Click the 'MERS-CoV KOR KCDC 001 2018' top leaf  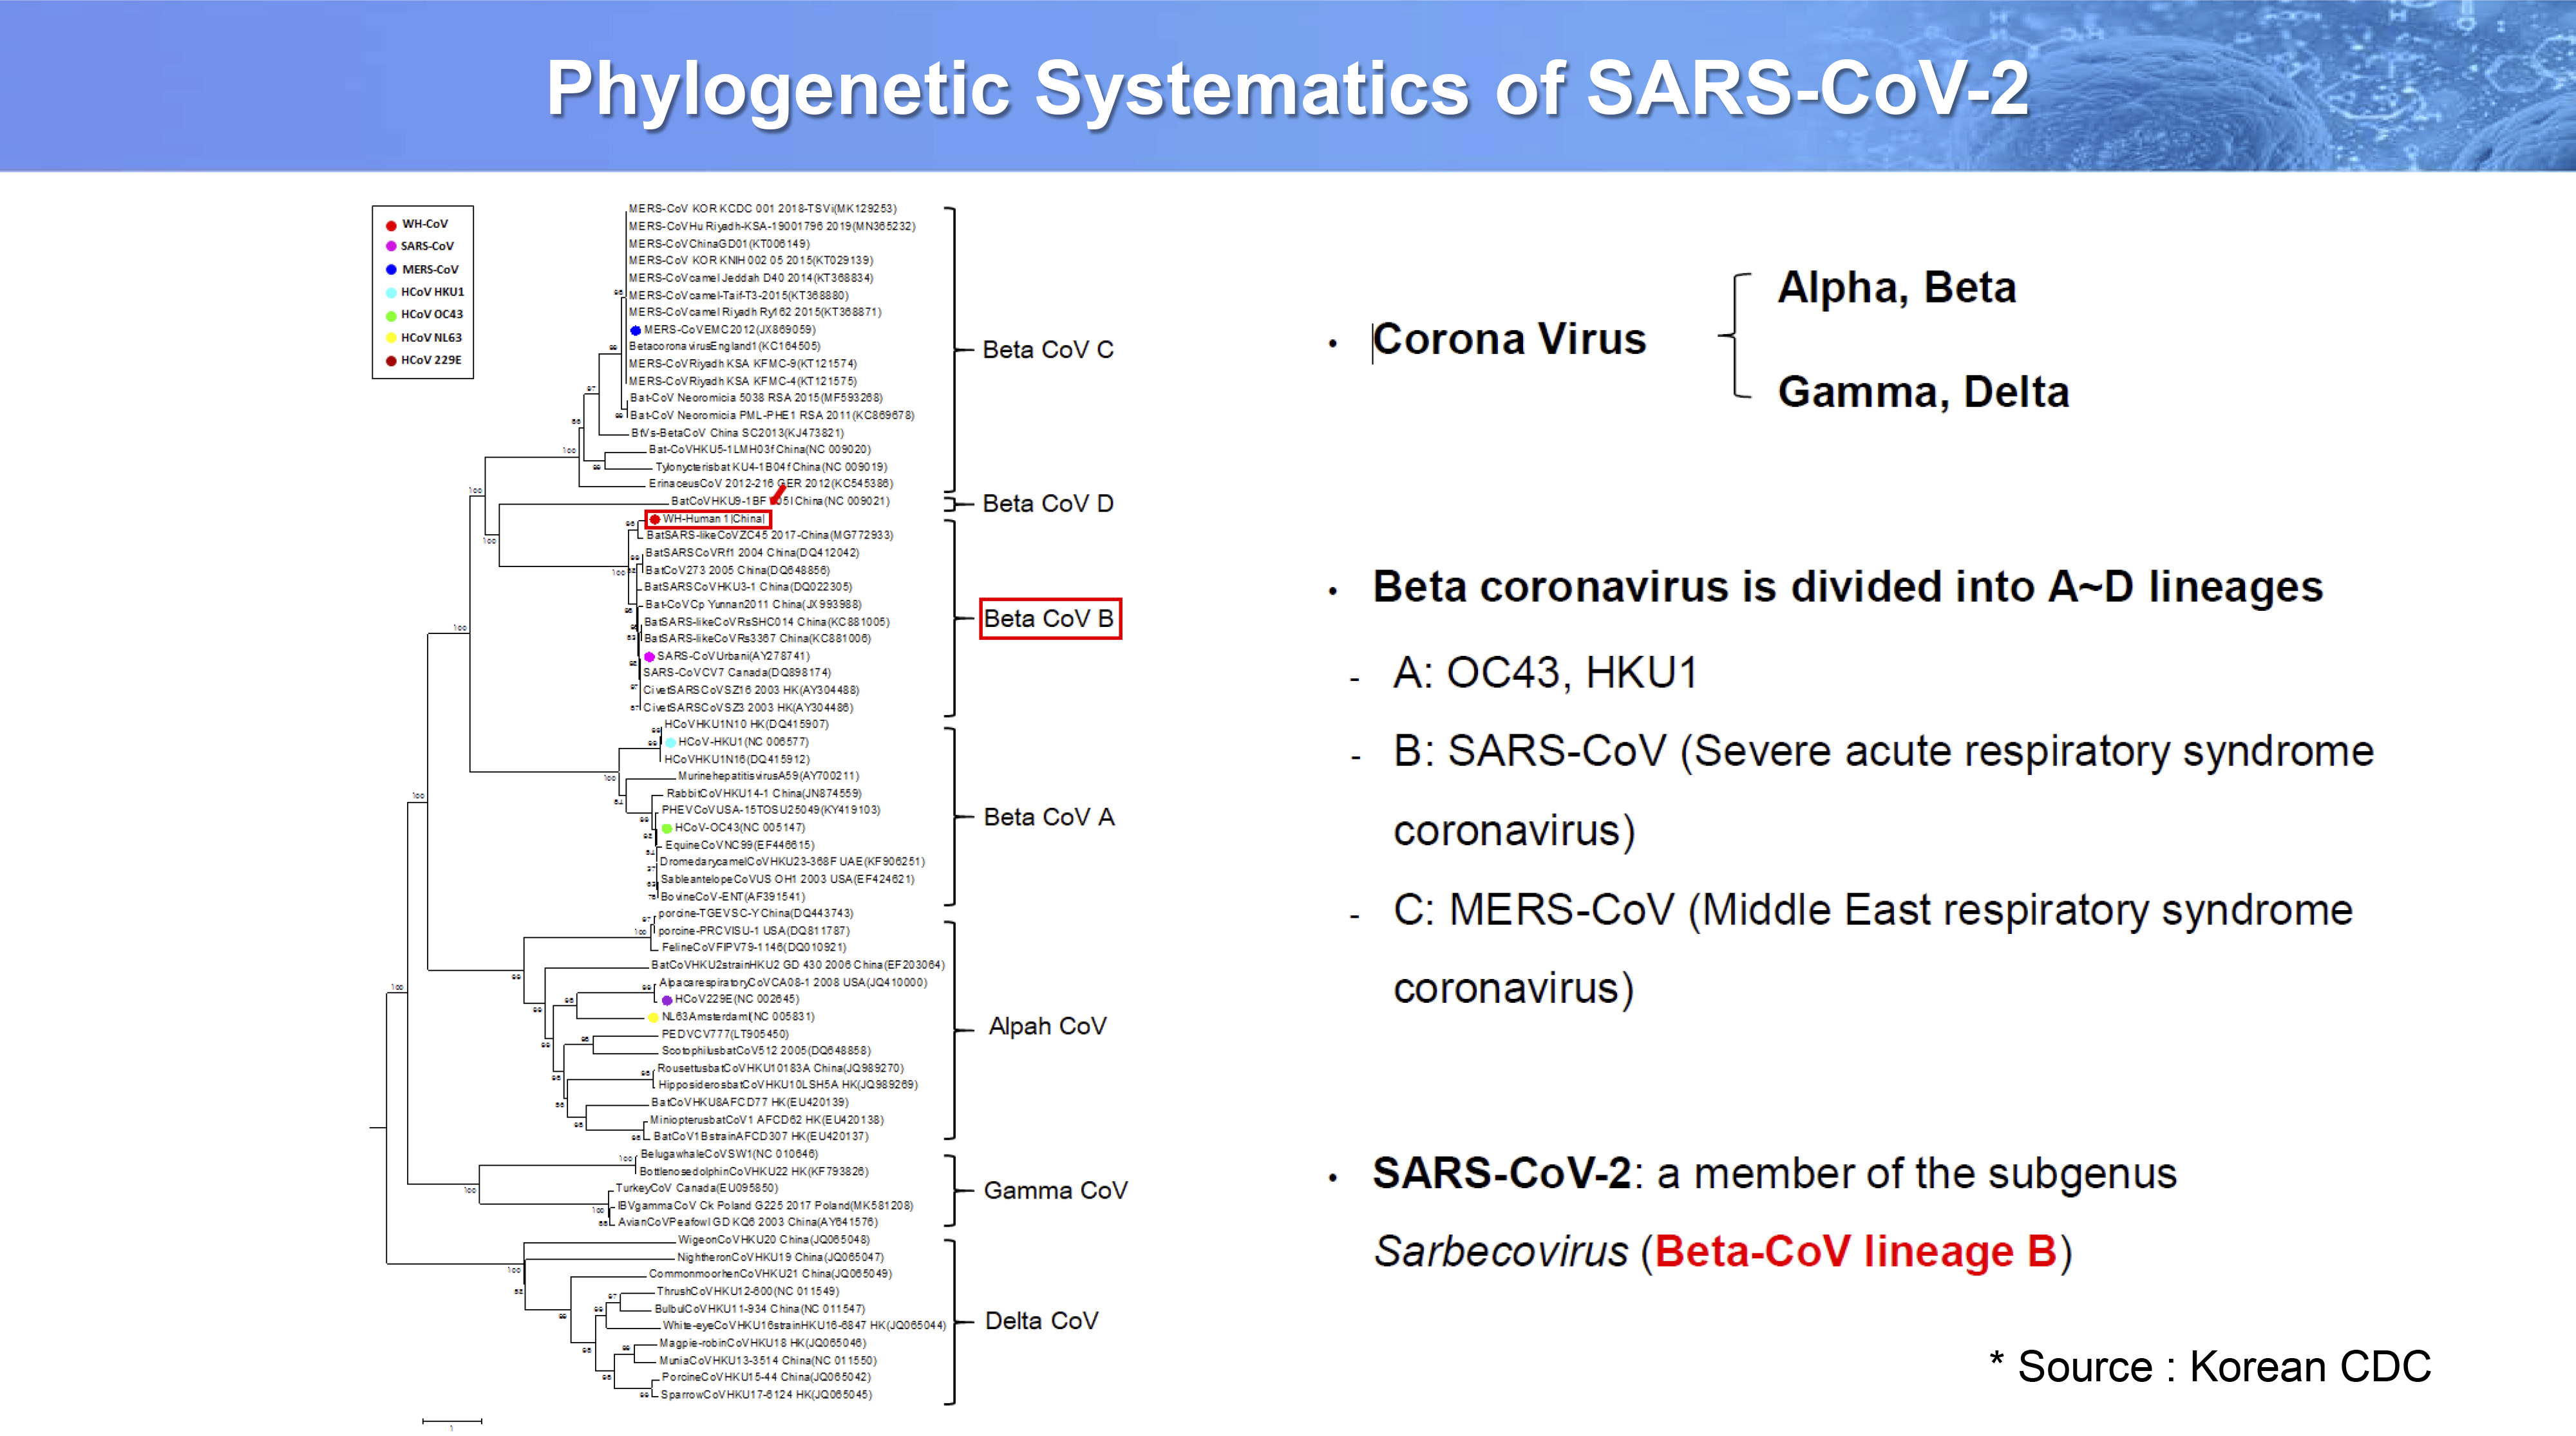tap(763, 209)
